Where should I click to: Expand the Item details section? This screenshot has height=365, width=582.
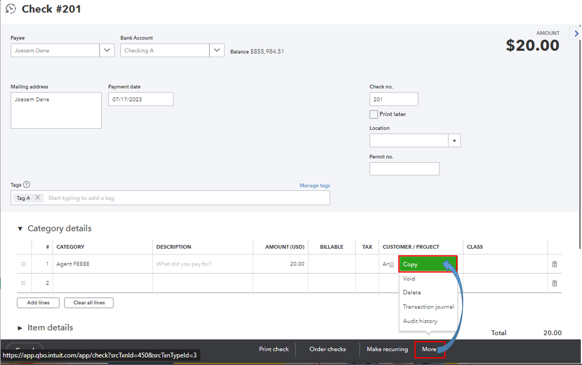[20, 328]
